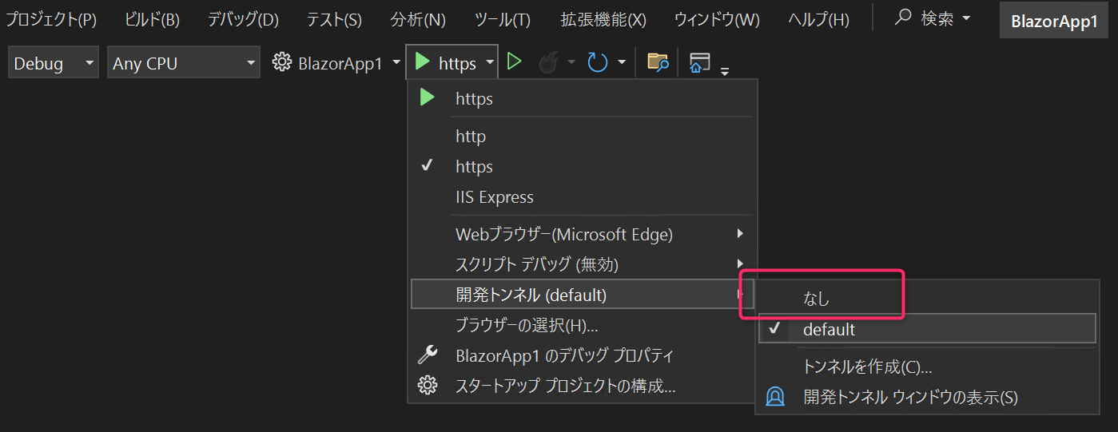Choose トンネルを作成(C)...
This screenshot has width=1118, height=432.
[927, 367]
